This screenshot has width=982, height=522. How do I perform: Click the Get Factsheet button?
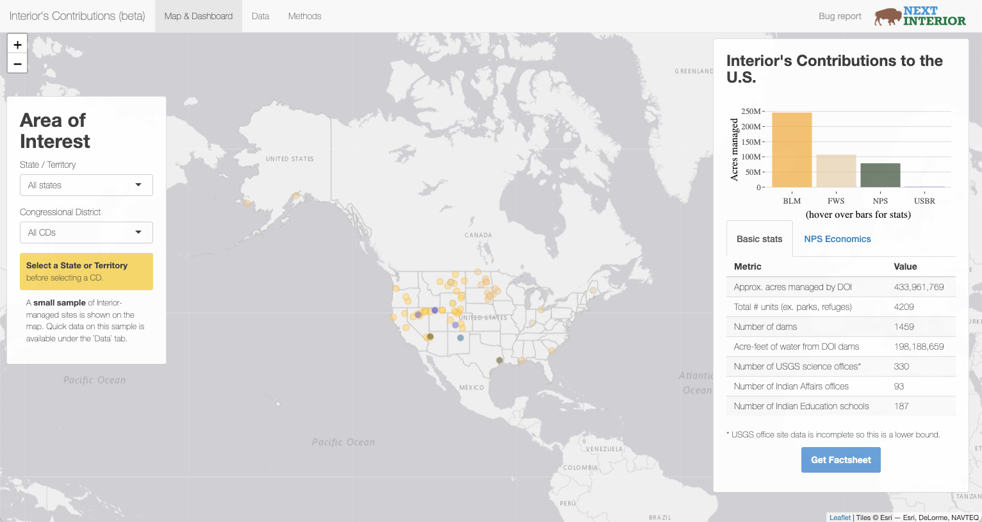[x=840, y=459]
